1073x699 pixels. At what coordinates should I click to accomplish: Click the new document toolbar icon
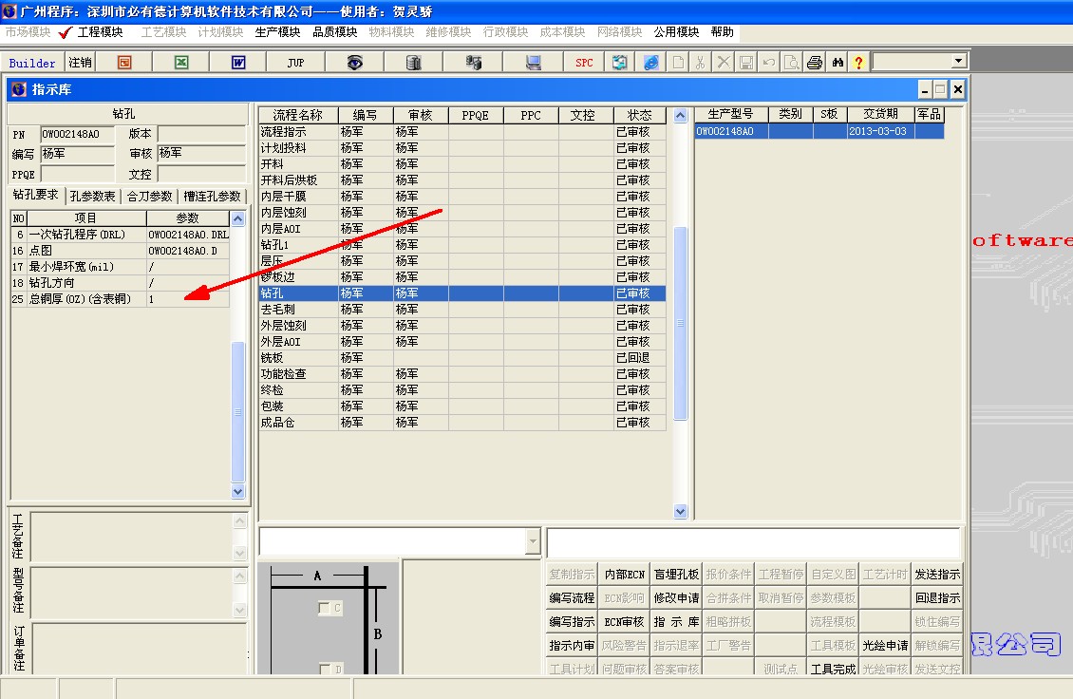[678, 63]
